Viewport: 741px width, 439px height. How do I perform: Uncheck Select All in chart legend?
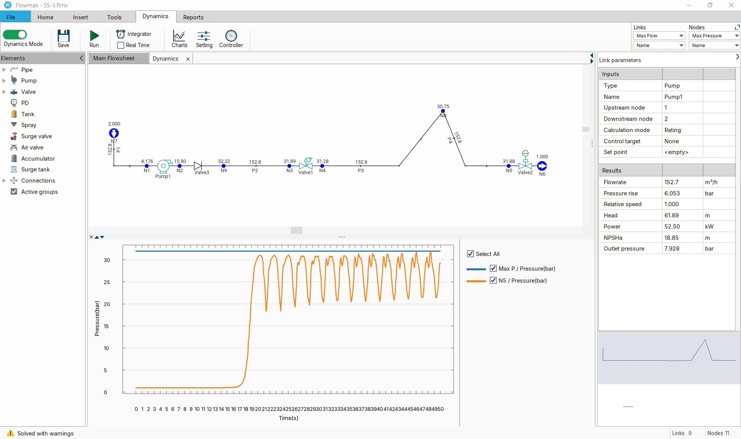(470, 254)
